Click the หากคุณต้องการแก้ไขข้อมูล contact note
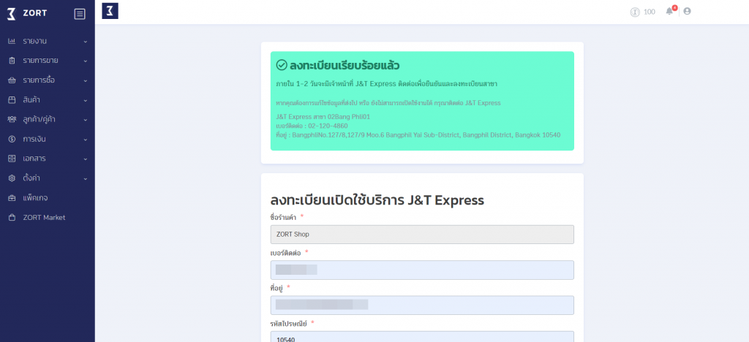 [388, 103]
